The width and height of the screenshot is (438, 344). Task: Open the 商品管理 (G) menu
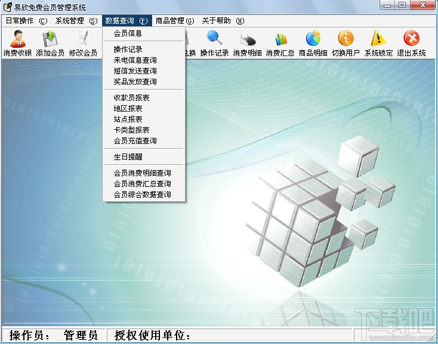point(175,21)
